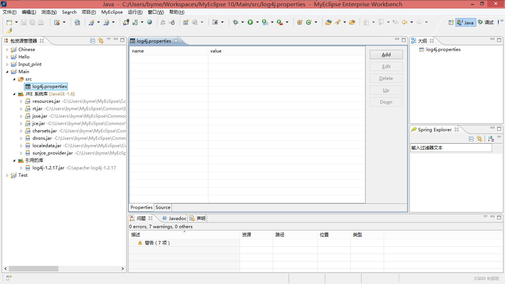Click the deploy to server toolbar icon
Viewport: 505px width, 284px height.
click(x=126, y=22)
